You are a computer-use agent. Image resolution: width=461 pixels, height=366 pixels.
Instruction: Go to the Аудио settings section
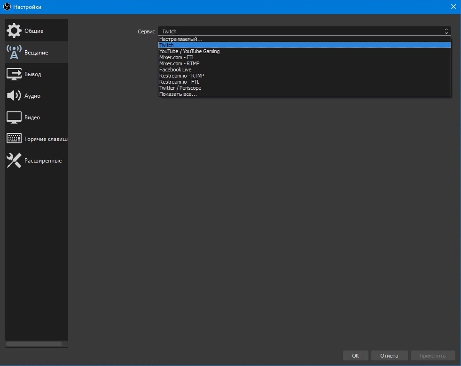[36, 95]
